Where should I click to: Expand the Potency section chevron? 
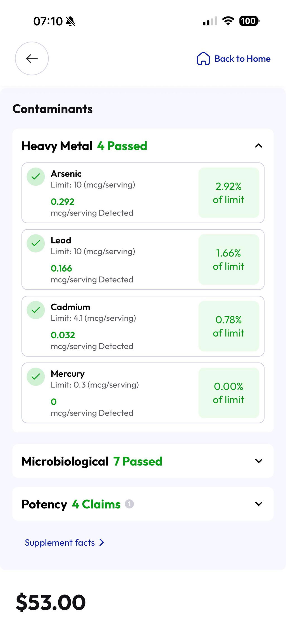pos(259,504)
